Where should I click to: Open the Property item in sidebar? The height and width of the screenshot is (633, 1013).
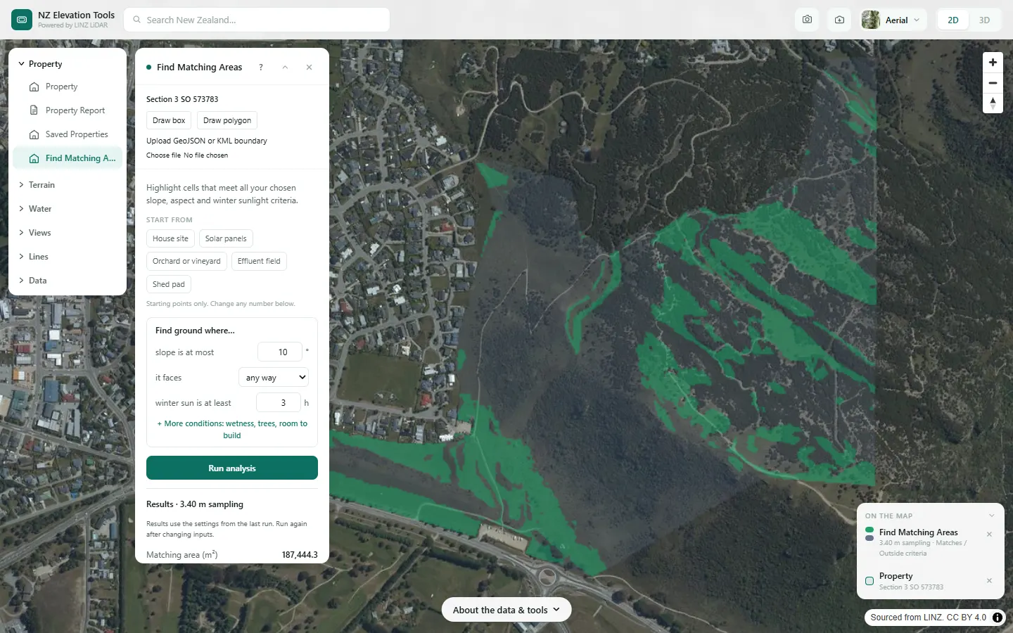point(68,87)
